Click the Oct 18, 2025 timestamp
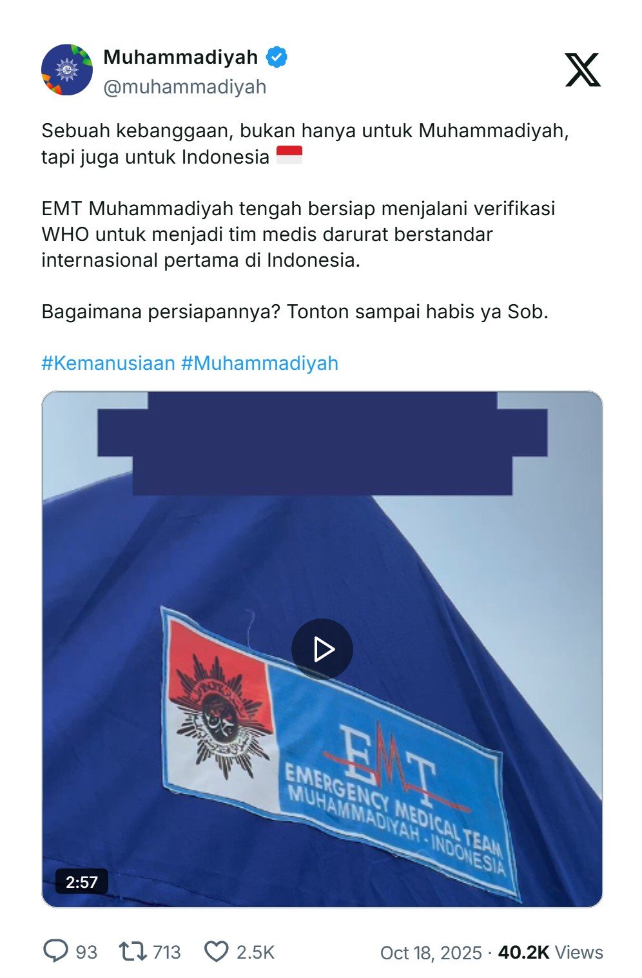This screenshot has width=642, height=978. (x=431, y=952)
